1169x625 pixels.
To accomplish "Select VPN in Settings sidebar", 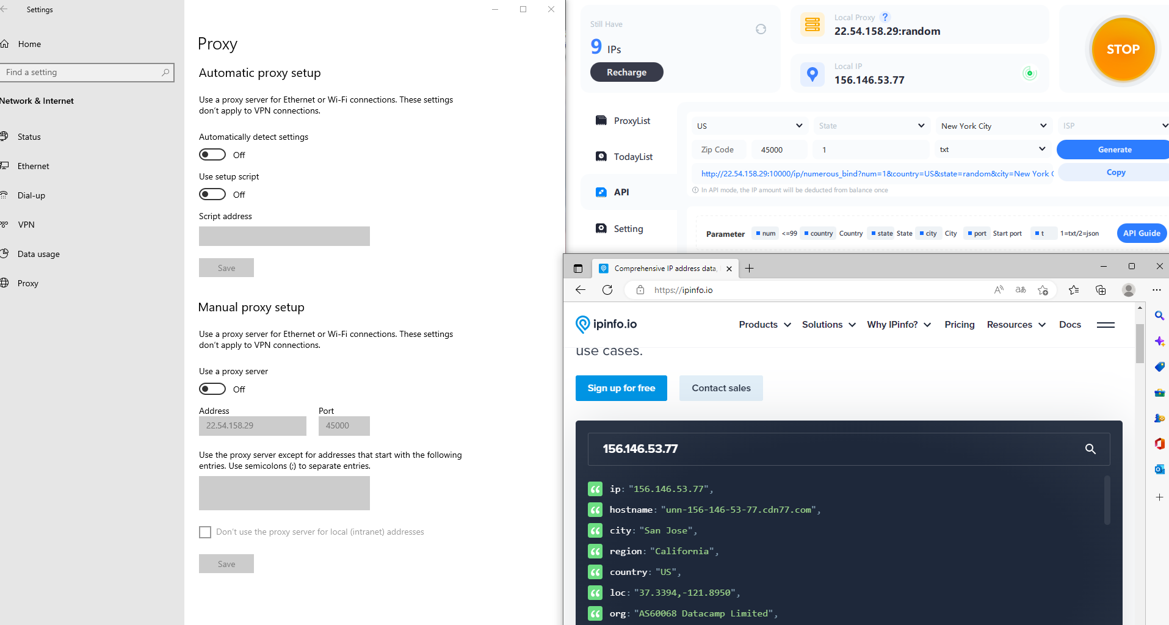I will (26, 225).
